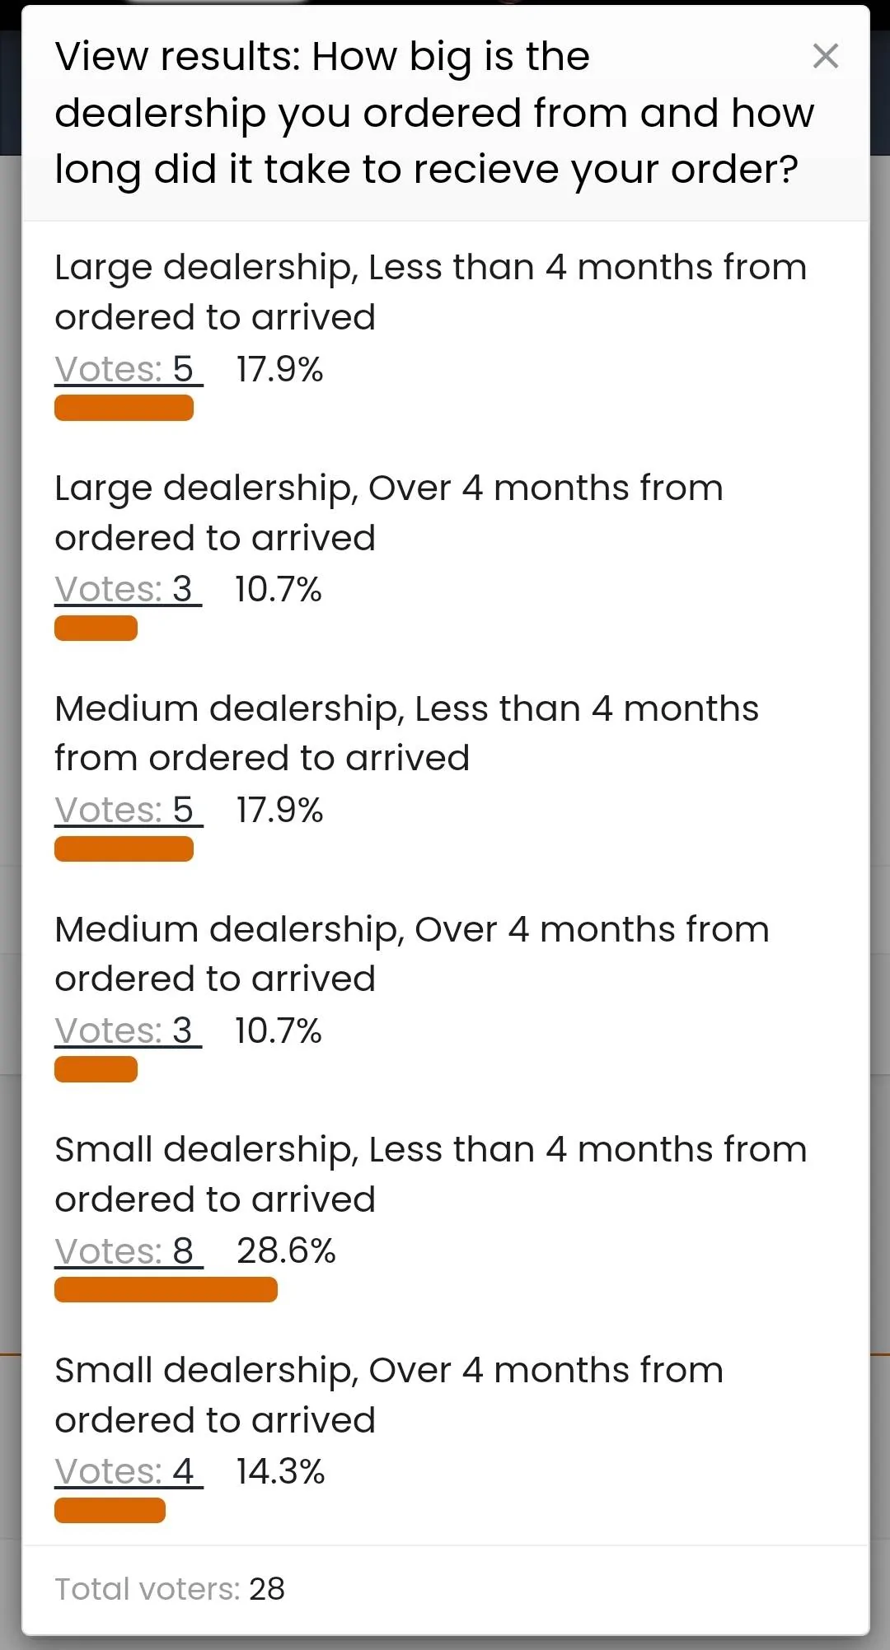Click the 28.6% orange result bar
This screenshot has height=1650, width=890.
click(x=166, y=1290)
